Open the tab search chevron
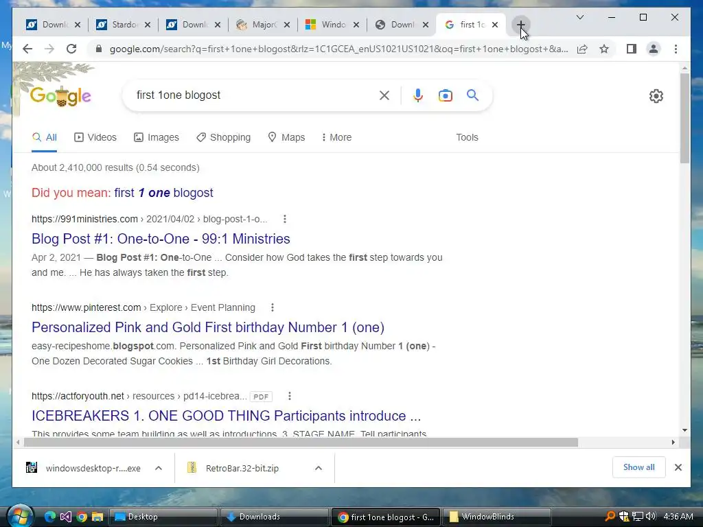Image resolution: width=703 pixels, height=527 pixels. (579, 17)
